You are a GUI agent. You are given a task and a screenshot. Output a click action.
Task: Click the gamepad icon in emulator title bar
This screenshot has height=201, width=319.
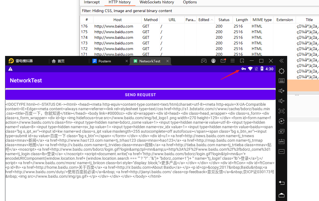click(204, 61)
